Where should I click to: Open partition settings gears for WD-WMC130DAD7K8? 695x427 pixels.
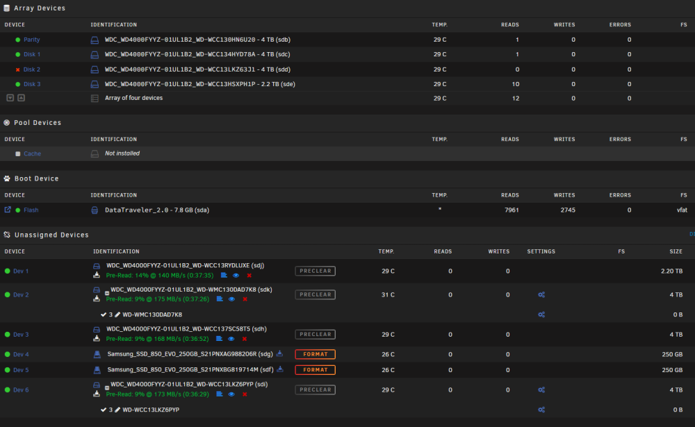[541, 315]
